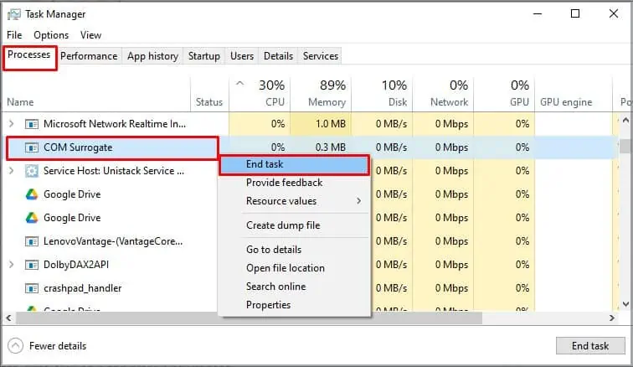Select the LenovoVantage-(VantageCore... process
633x367 pixels.
pos(113,241)
